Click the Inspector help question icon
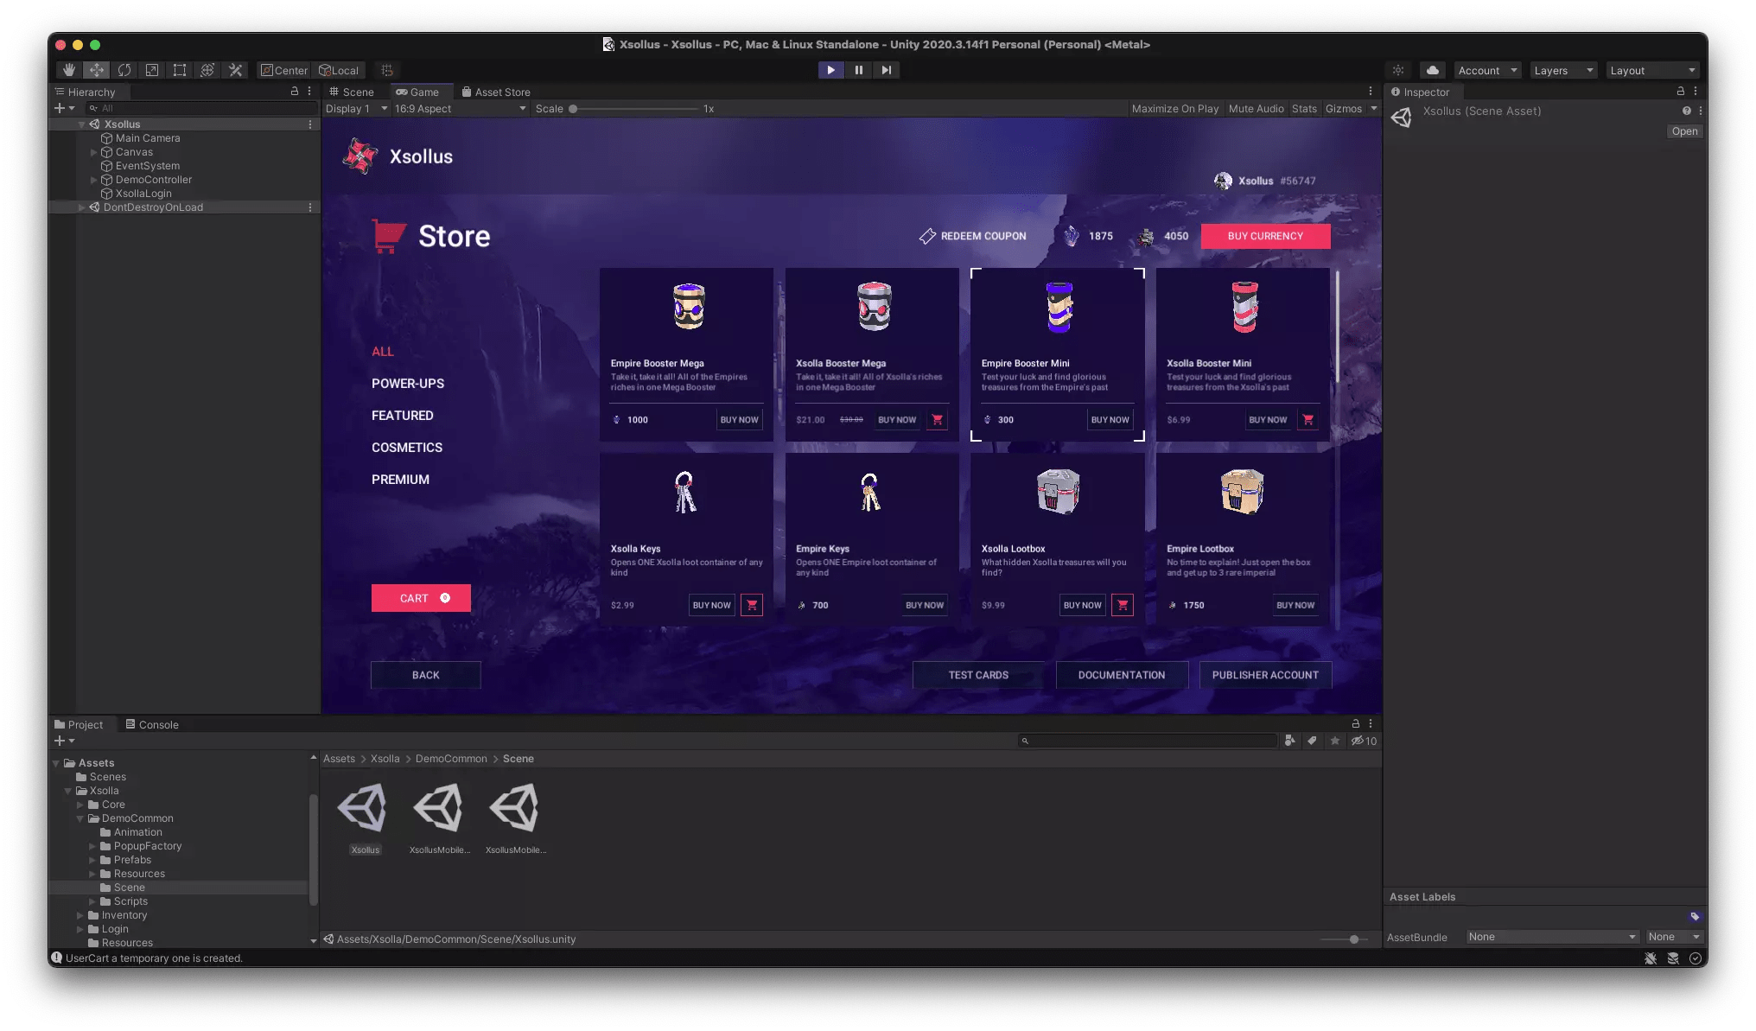Screen dimensions: 1756x1031 (1686, 111)
